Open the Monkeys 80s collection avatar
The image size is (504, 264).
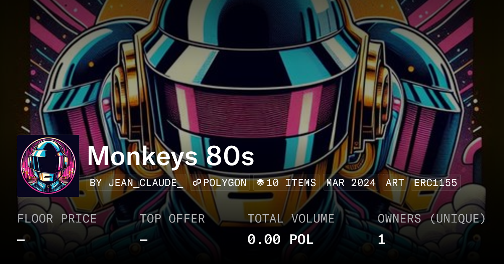[x=48, y=166]
